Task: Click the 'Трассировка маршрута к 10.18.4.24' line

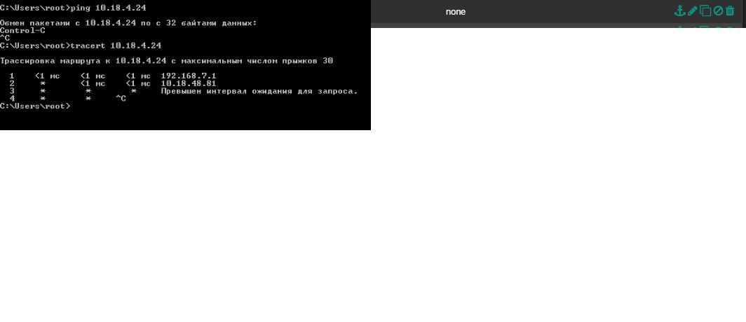Action: click(167, 61)
